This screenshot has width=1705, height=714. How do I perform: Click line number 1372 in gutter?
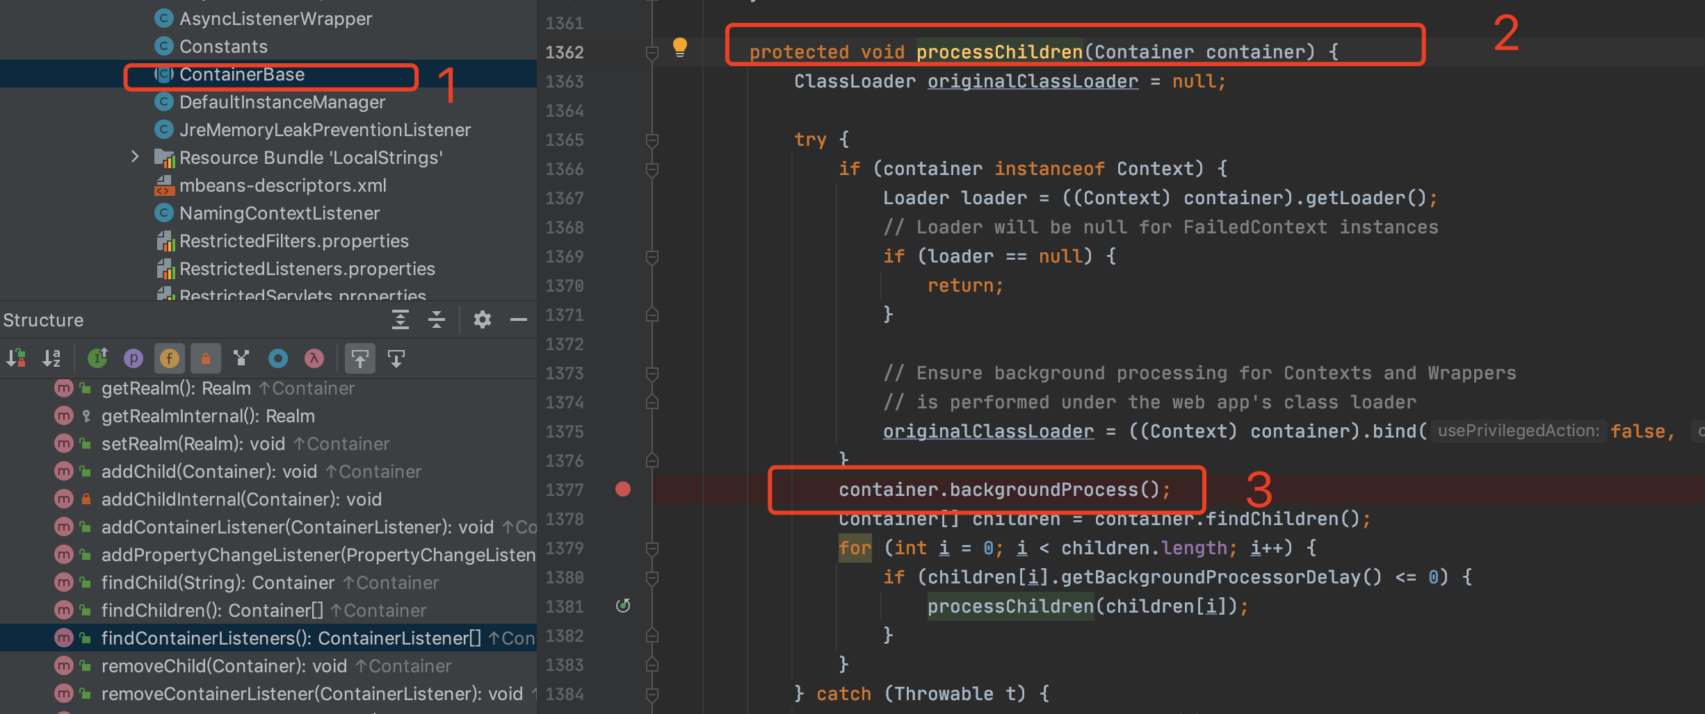point(565,344)
